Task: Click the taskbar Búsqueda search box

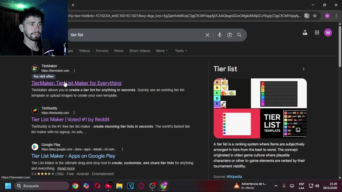Action: 41,186
